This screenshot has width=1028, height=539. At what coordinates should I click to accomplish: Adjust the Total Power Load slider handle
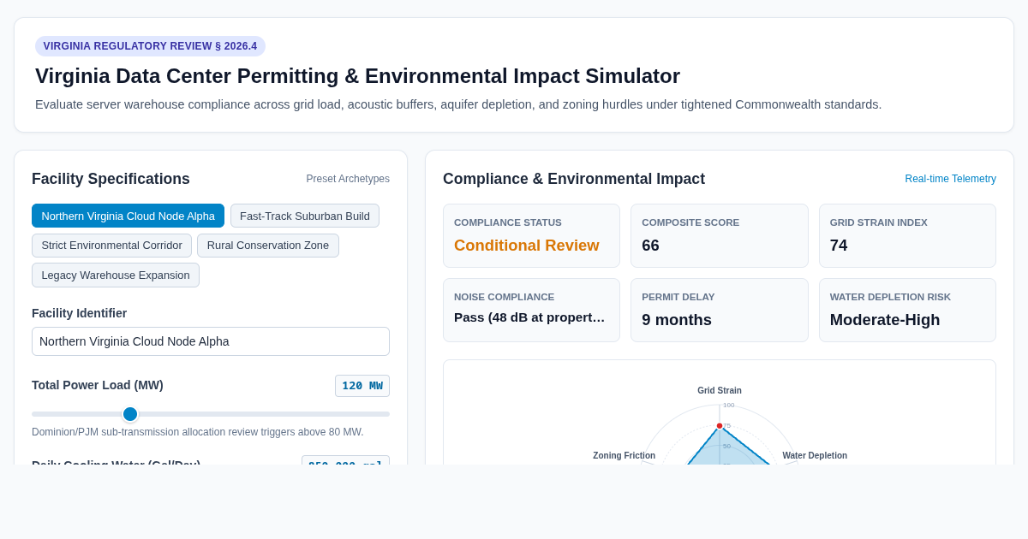coord(130,414)
